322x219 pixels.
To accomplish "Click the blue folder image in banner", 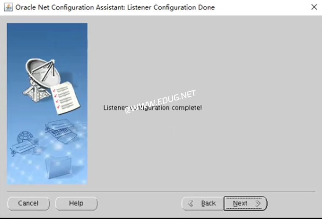I will [x=58, y=167].
